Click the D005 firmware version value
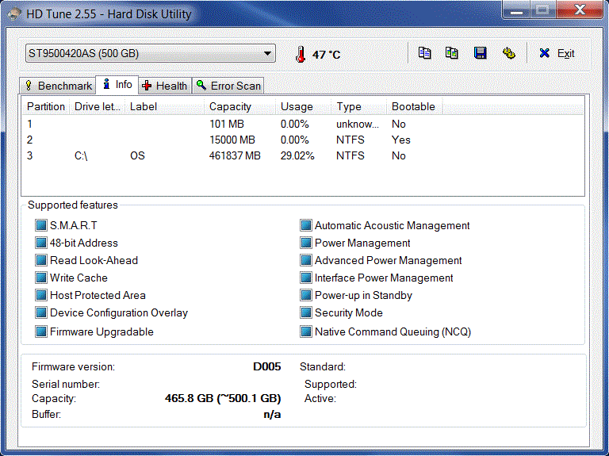The height and width of the screenshot is (456, 609). click(266, 366)
